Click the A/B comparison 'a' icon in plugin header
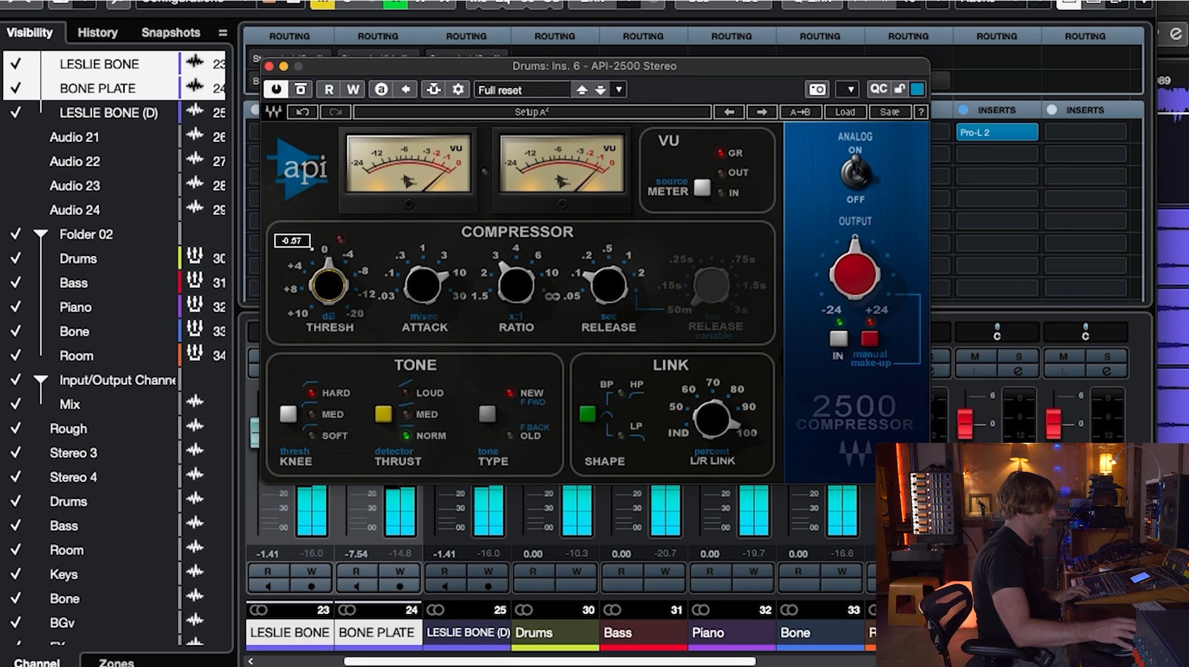 [381, 90]
